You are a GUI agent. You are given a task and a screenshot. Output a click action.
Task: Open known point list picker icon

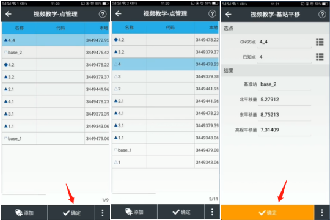[x=320, y=57]
